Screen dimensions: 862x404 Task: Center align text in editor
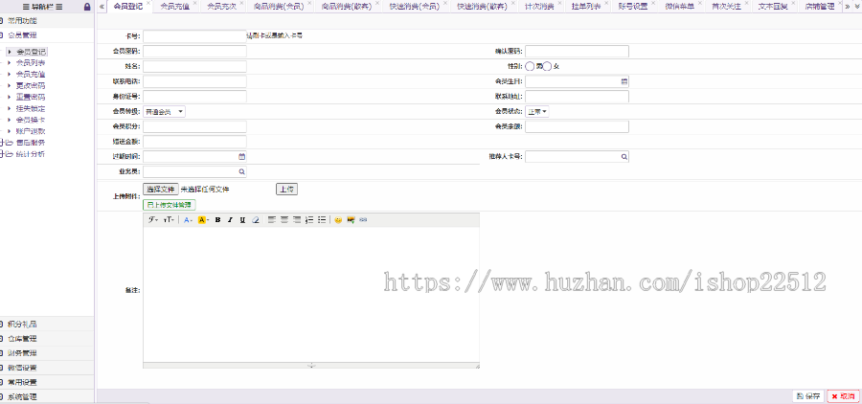pyautogui.click(x=284, y=220)
